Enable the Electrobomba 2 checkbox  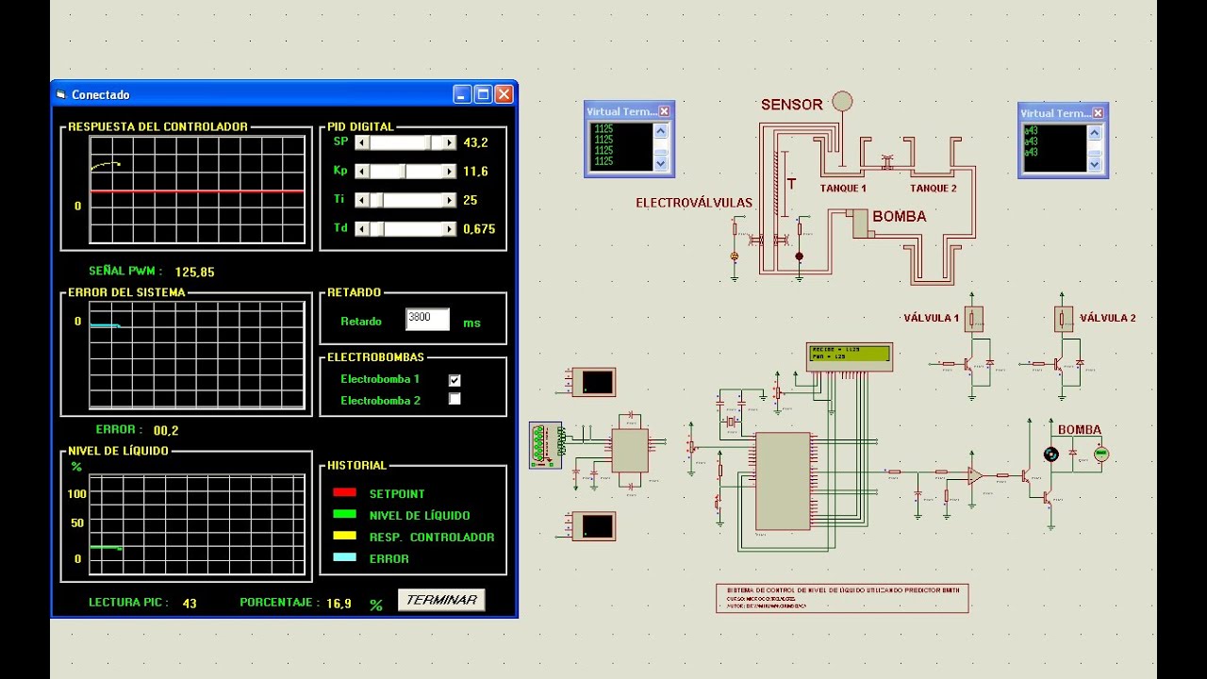coord(455,399)
